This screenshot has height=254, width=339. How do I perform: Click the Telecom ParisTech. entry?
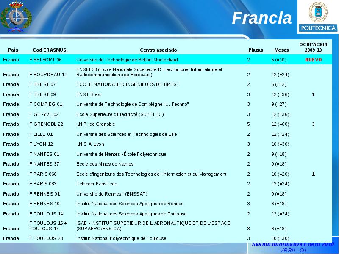(97, 184)
